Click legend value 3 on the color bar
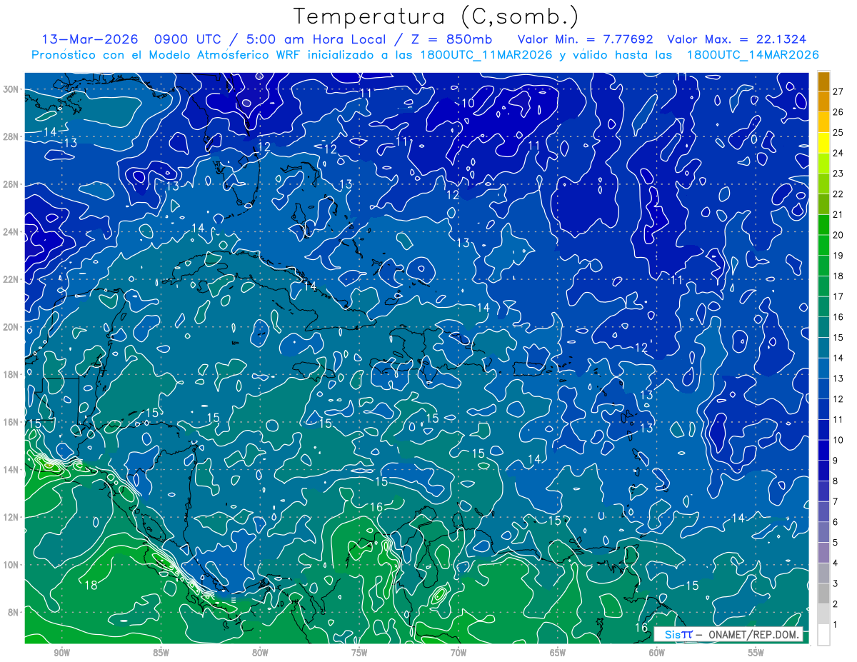This screenshot has width=857, height=662. [836, 583]
